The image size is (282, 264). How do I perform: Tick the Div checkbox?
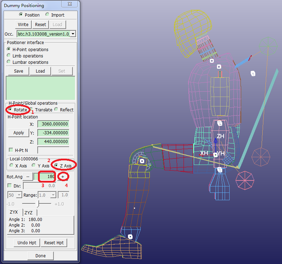[9, 185]
